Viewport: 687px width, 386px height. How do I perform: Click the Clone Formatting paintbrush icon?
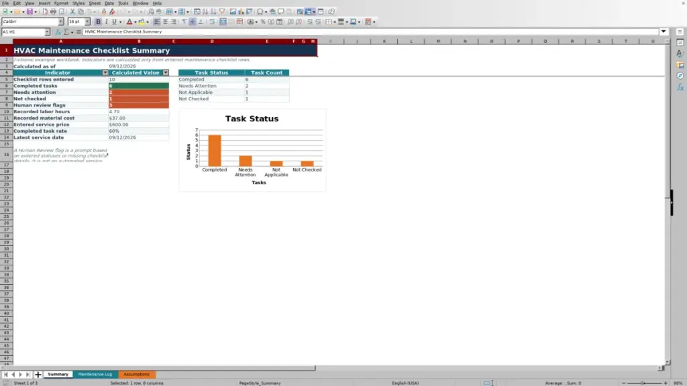(x=104, y=12)
